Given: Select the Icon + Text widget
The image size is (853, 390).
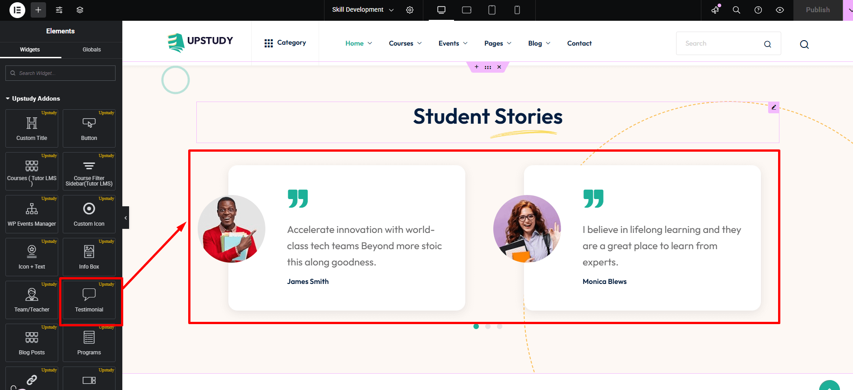Looking at the screenshot, I should pos(32,257).
